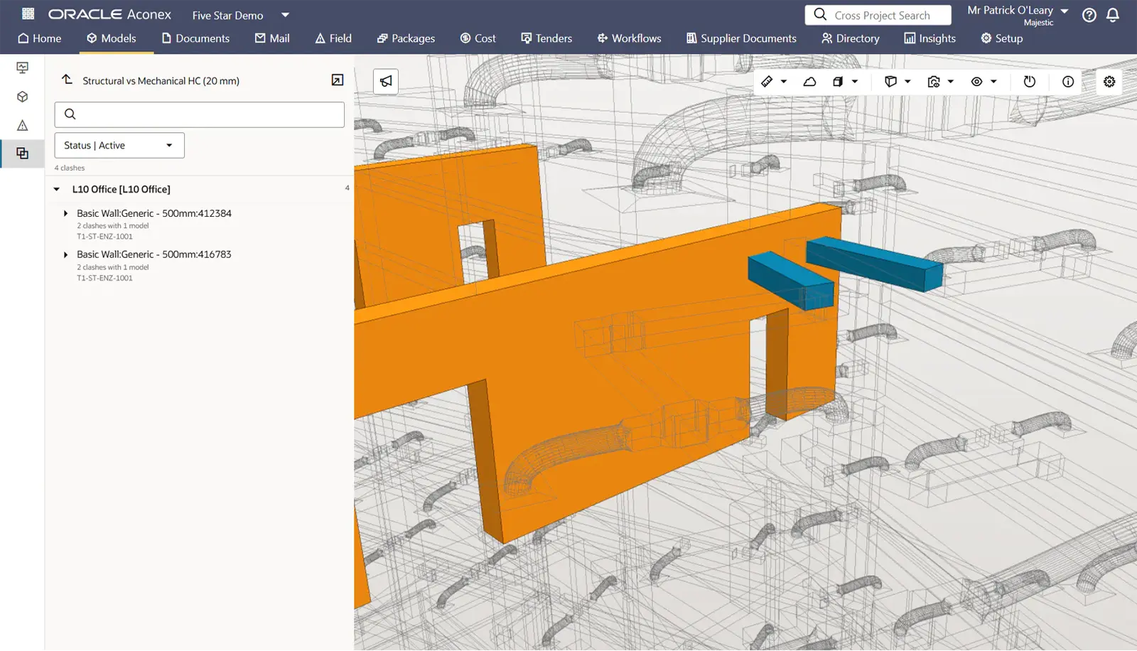Open the viewer Settings gear
The width and height of the screenshot is (1137, 651).
point(1109,81)
